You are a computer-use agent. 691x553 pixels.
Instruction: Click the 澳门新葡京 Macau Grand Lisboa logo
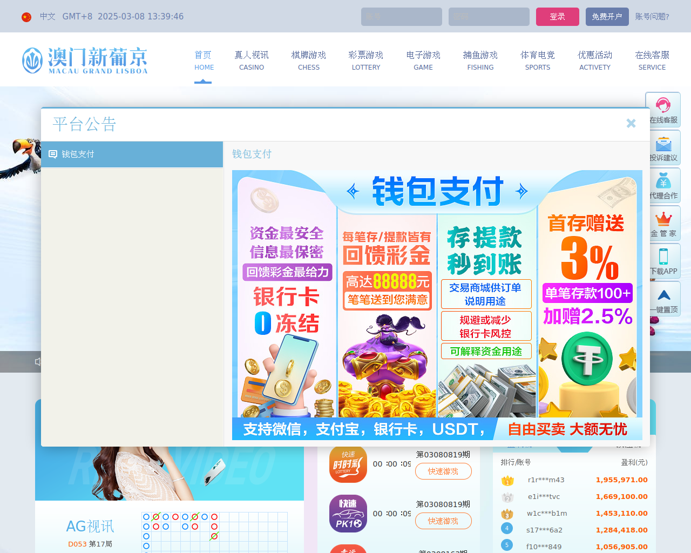pos(85,60)
